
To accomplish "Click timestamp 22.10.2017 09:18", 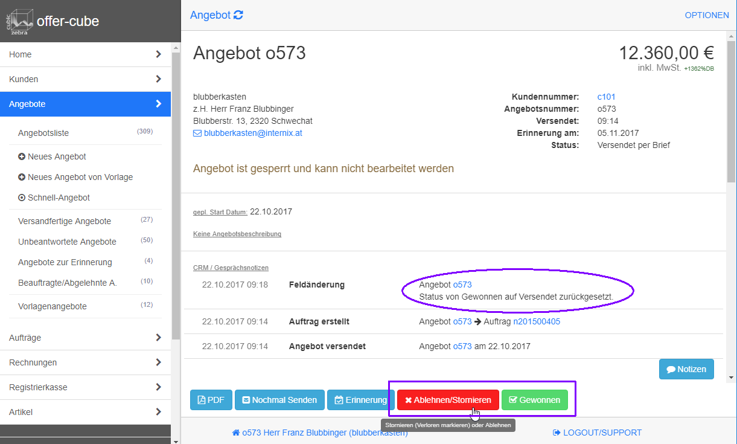I will point(235,285).
